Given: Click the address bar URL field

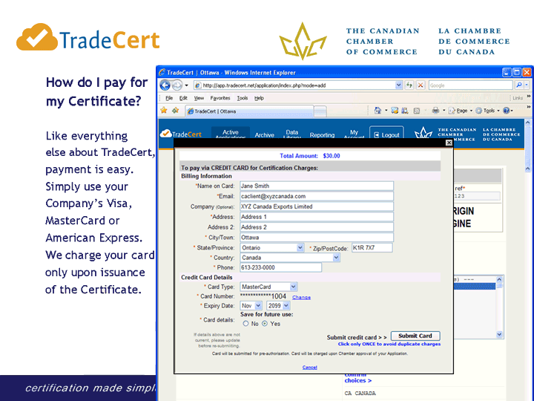Looking at the screenshot, I should [x=294, y=85].
